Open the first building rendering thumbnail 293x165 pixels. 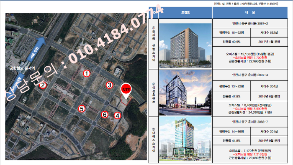coord(185,46)
